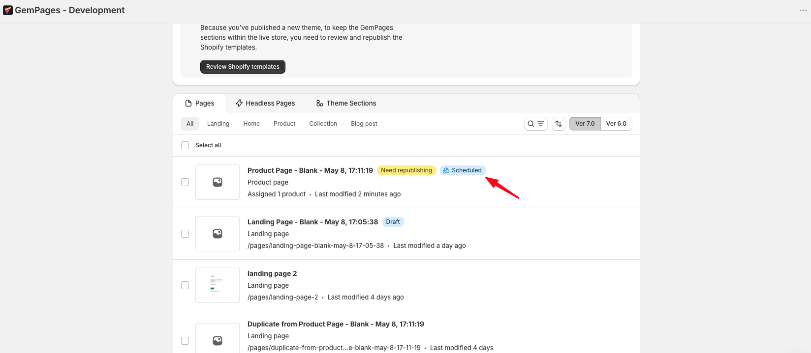Viewport: 811px width, 353px height.
Task: Click the search and filter icon button
Action: click(536, 124)
